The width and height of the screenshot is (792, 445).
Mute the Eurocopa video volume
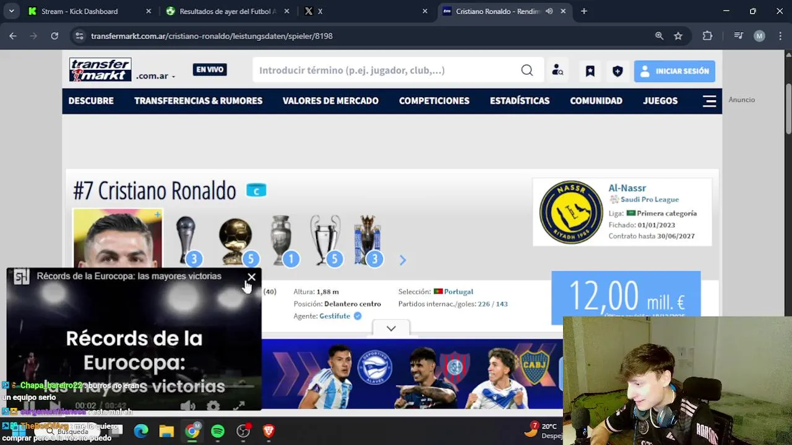tap(187, 406)
